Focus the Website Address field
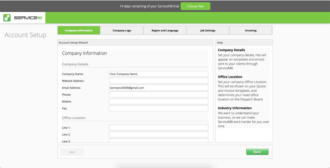Image resolution: width=330 pixels, height=168 pixels. click(x=158, y=81)
